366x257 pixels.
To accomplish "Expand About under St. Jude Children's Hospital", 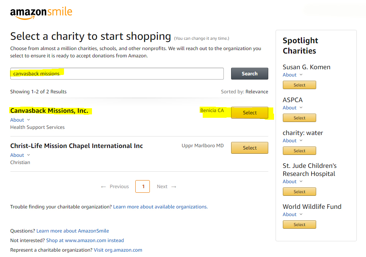I will [292, 182].
